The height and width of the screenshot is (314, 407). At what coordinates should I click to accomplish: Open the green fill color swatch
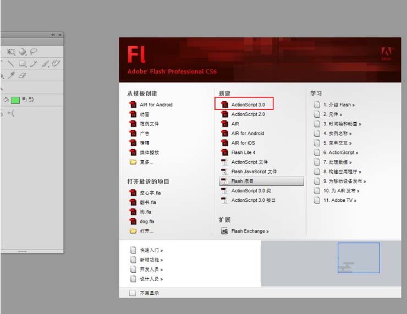[x=15, y=100]
